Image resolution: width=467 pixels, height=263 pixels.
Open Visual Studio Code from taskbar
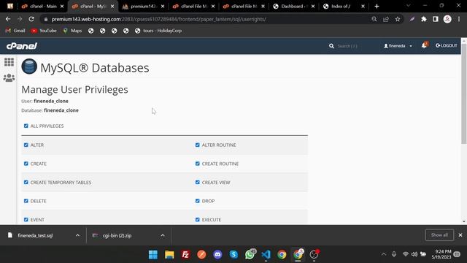click(266, 255)
